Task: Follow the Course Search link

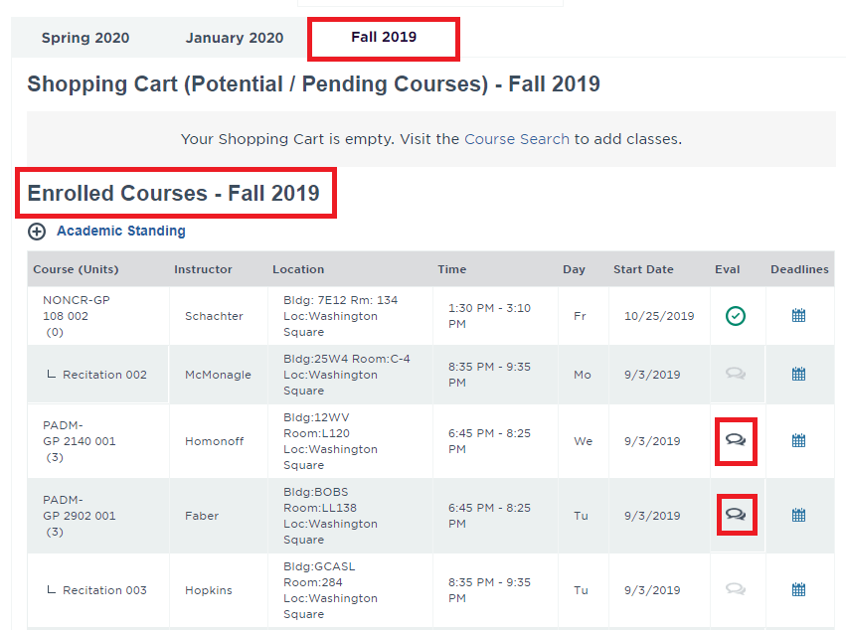Action: coord(517,139)
